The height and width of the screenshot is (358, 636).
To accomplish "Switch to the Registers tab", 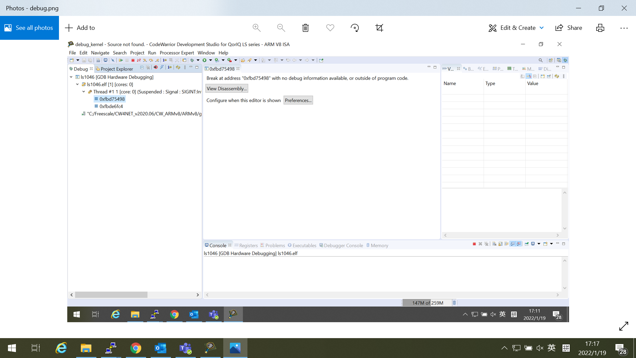I will point(248,245).
